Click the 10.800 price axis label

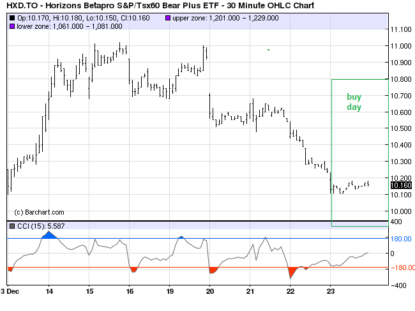(x=401, y=79)
